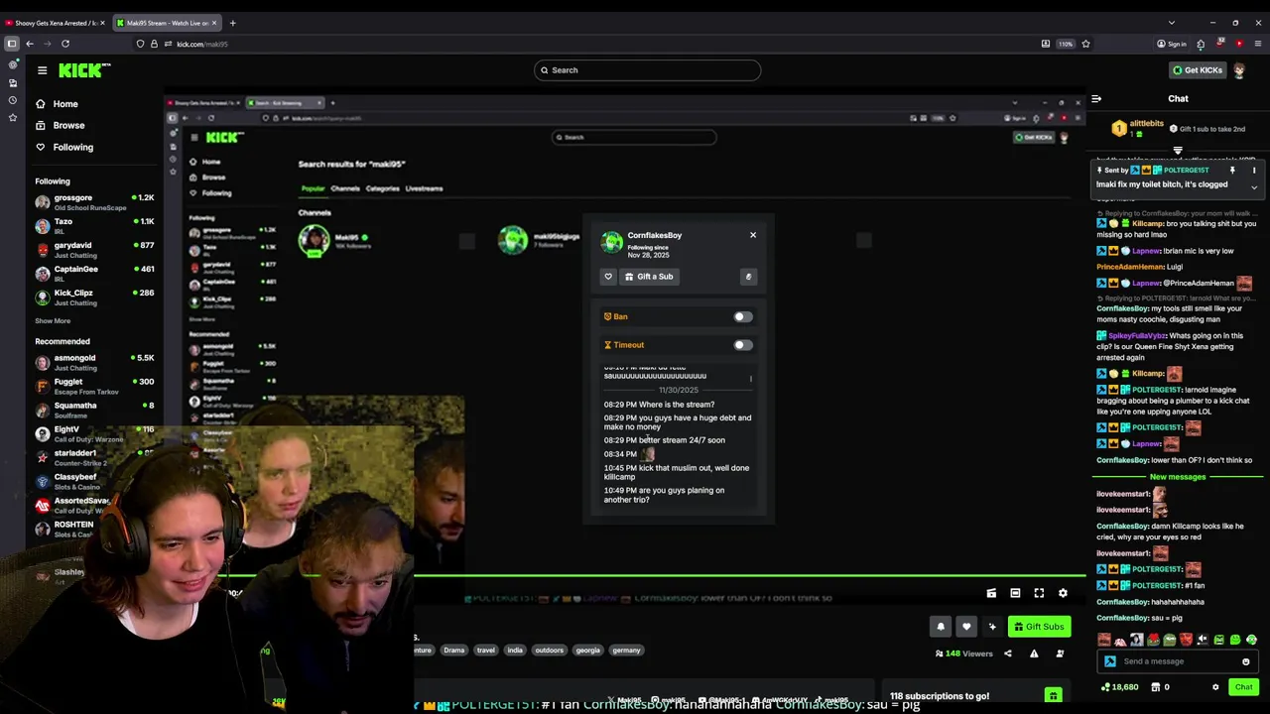Select the travel tag
Image resolution: width=1270 pixels, height=714 pixels.
(x=485, y=651)
